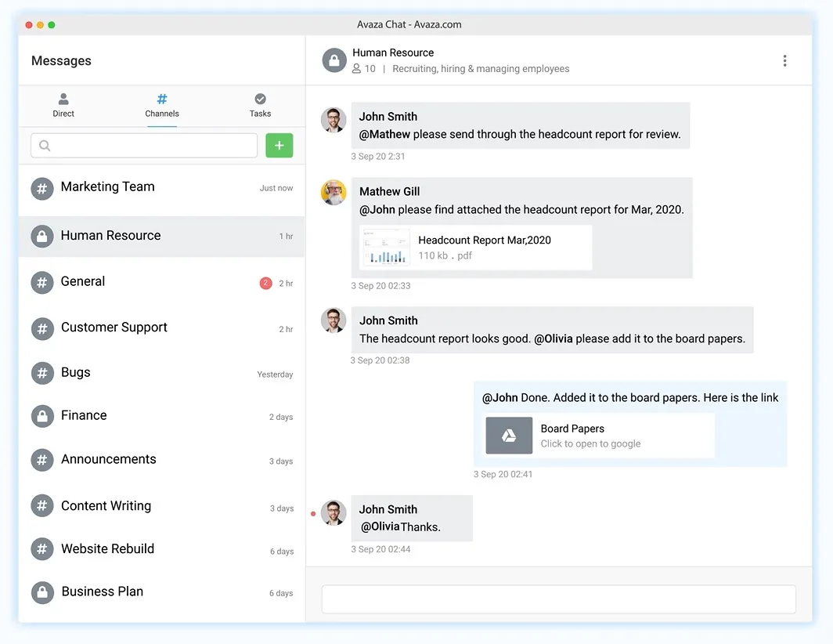
Task: Click the Human Resource lock icon in header
Action: point(334,61)
